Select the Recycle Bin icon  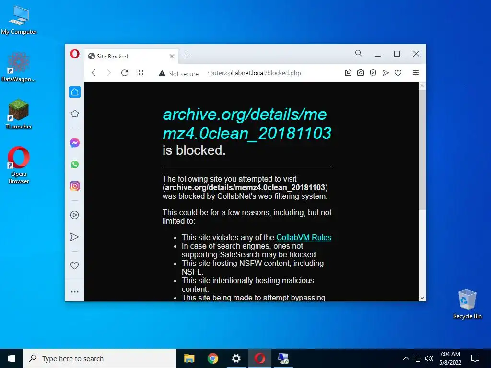point(467,304)
